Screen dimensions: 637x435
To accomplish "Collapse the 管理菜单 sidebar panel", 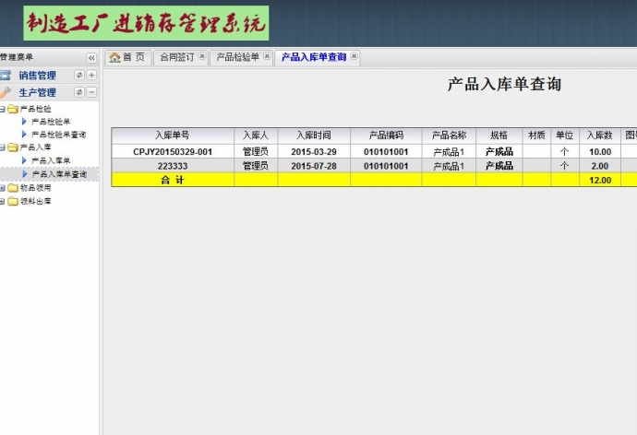I will coord(91,58).
